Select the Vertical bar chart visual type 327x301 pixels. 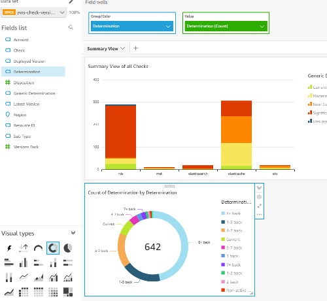(x=24, y=262)
